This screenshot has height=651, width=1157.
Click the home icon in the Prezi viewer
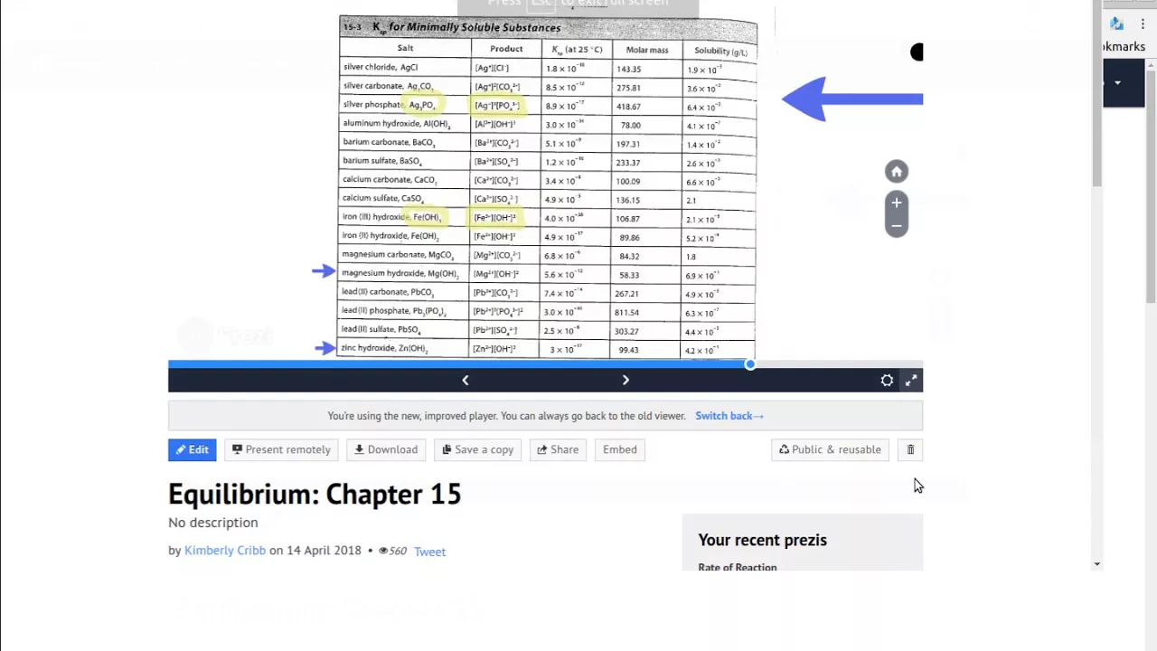click(x=896, y=172)
